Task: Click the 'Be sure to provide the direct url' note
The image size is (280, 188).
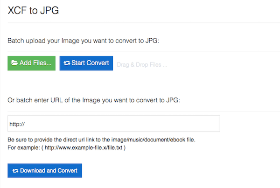Action: tap(101, 139)
